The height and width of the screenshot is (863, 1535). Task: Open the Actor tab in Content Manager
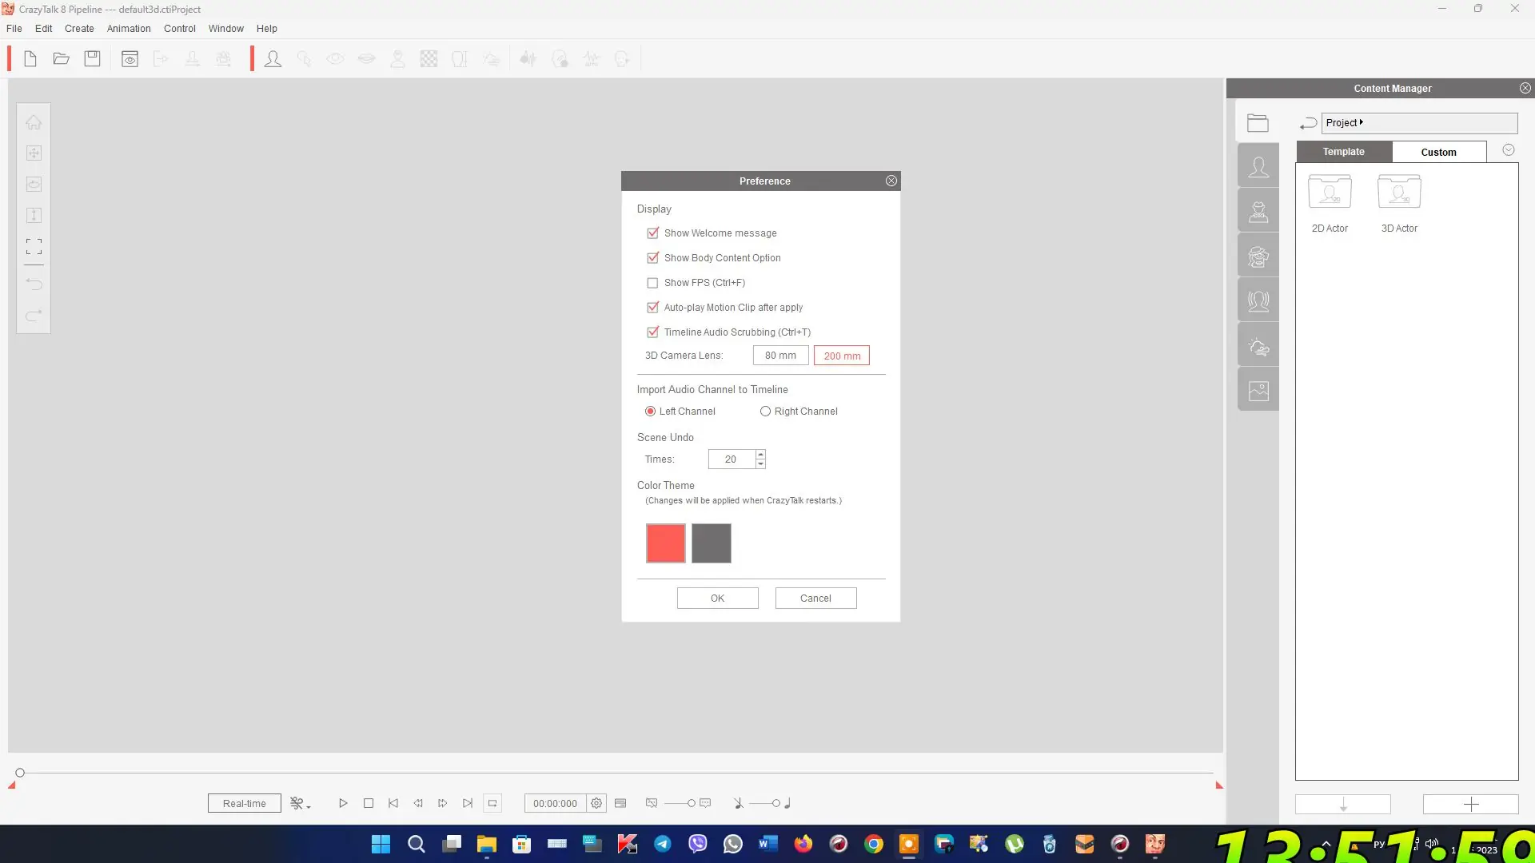[1258, 167]
